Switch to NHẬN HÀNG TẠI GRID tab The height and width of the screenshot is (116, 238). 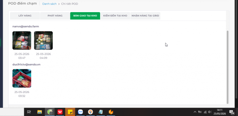click(145, 16)
